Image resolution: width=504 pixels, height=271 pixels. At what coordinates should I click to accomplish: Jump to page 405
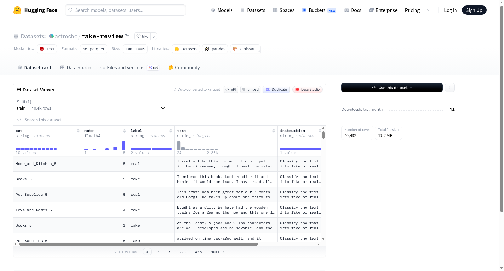click(198, 252)
